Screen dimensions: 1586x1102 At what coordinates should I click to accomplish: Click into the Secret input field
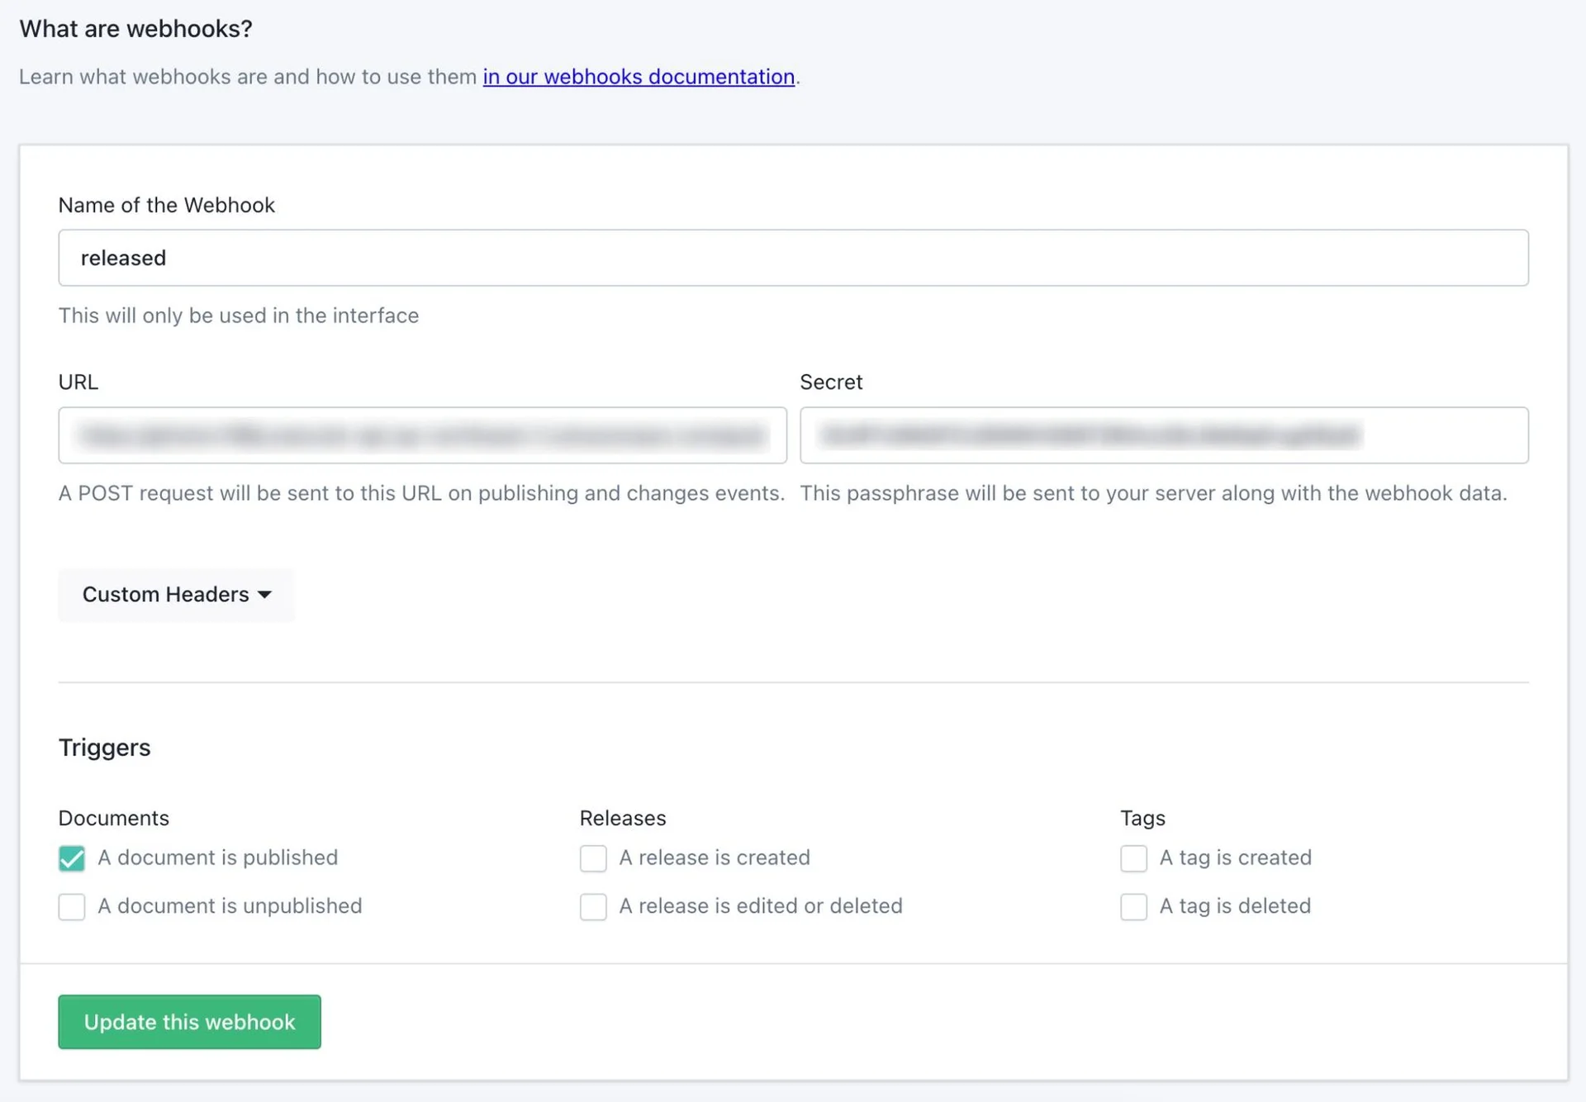tap(1163, 435)
